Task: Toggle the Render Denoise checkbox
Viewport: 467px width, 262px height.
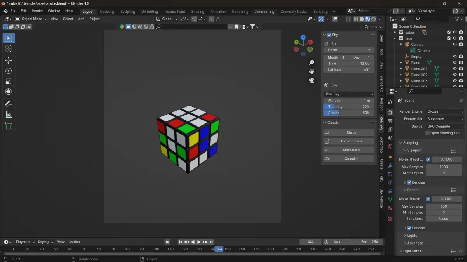Action: coord(409,228)
